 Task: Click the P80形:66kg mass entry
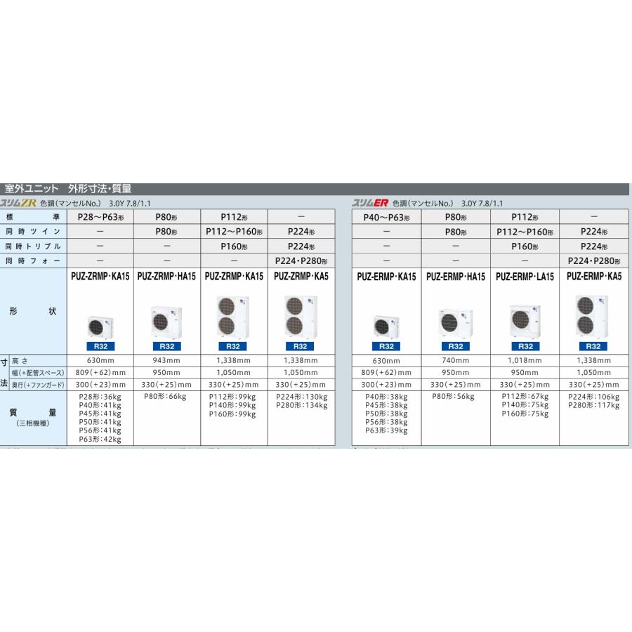[x=165, y=397]
